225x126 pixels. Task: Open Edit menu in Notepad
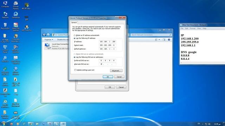(x=187, y=28)
